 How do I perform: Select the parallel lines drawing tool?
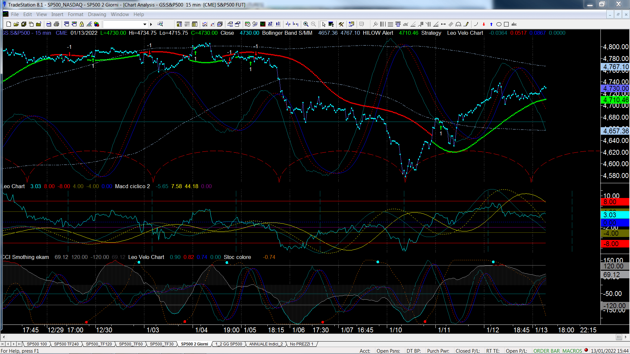(451, 24)
